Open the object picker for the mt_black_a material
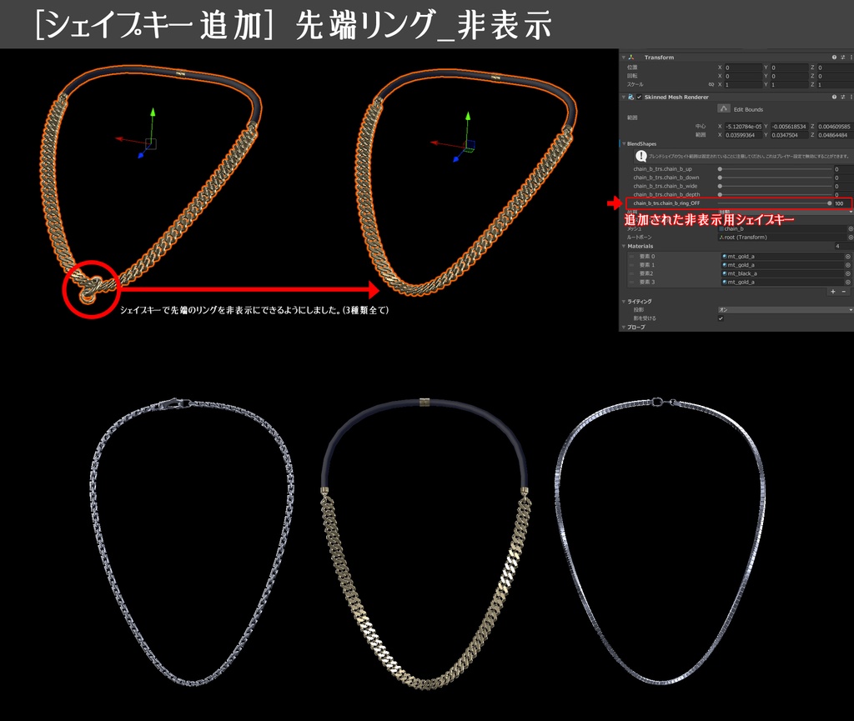 pyautogui.click(x=847, y=273)
